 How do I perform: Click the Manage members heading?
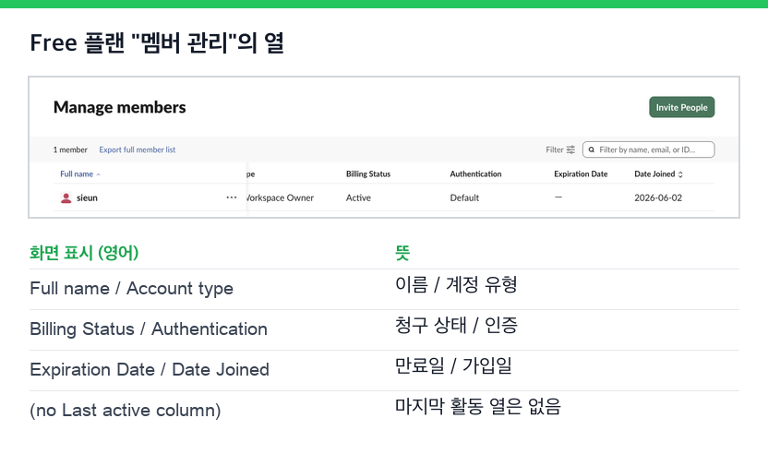coord(119,107)
